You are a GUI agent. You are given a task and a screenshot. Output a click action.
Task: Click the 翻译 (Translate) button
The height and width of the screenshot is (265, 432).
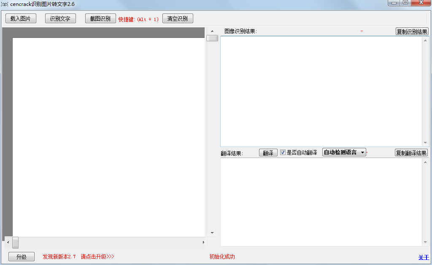(268, 152)
